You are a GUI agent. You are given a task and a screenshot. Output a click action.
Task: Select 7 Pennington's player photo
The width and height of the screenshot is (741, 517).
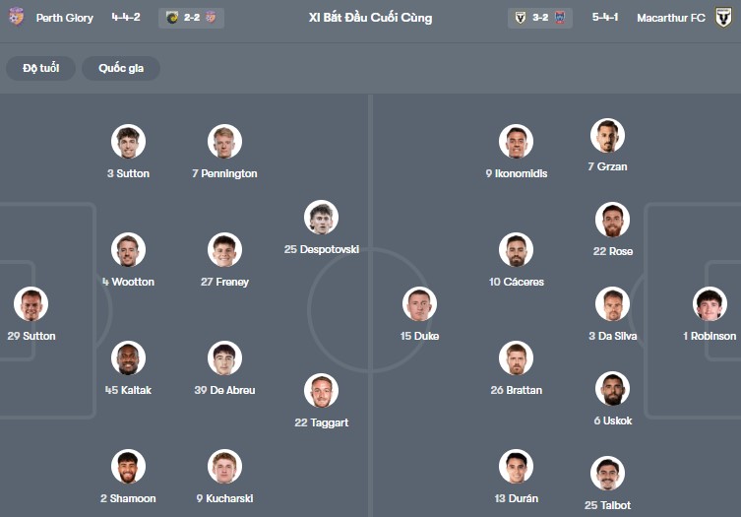(x=224, y=142)
